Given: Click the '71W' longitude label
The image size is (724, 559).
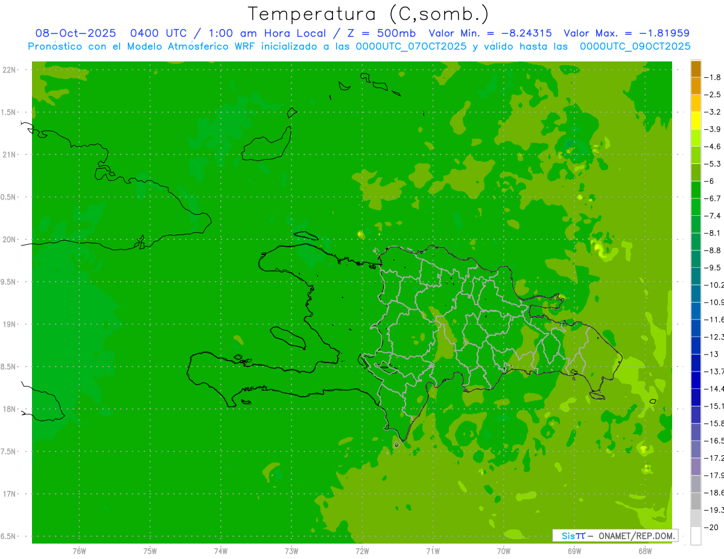Looking at the screenshot, I should coord(433,551).
